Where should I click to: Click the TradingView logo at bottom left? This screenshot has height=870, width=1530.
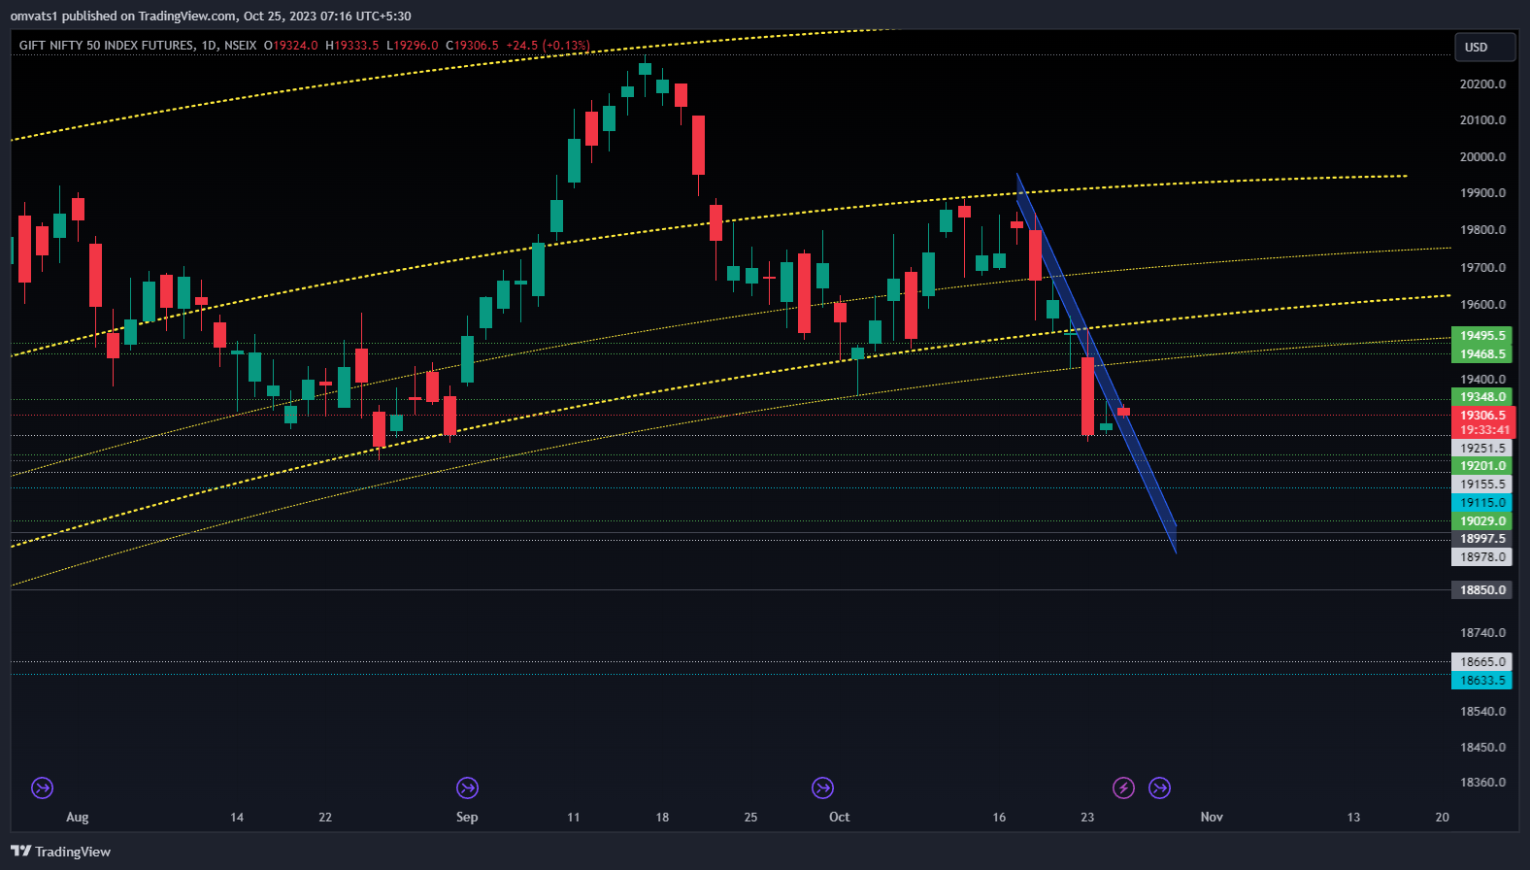(61, 852)
